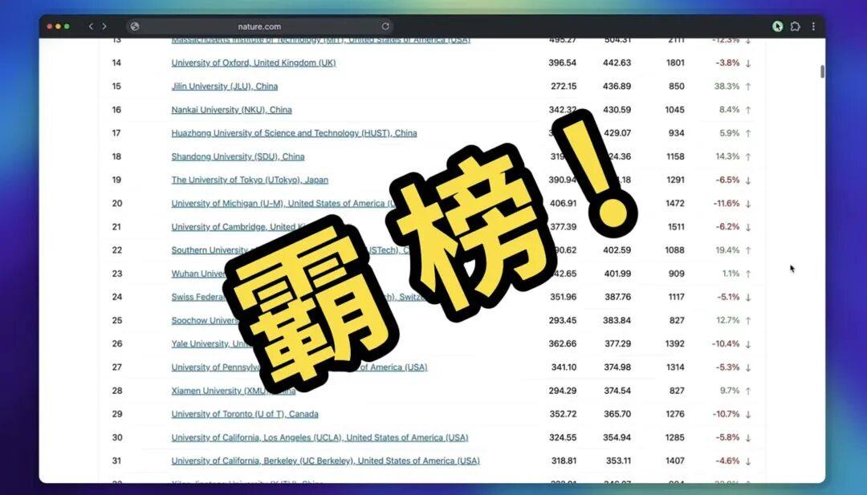Click University of Toronto link
Viewport: 867px width, 495px height.
click(x=244, y=414)
